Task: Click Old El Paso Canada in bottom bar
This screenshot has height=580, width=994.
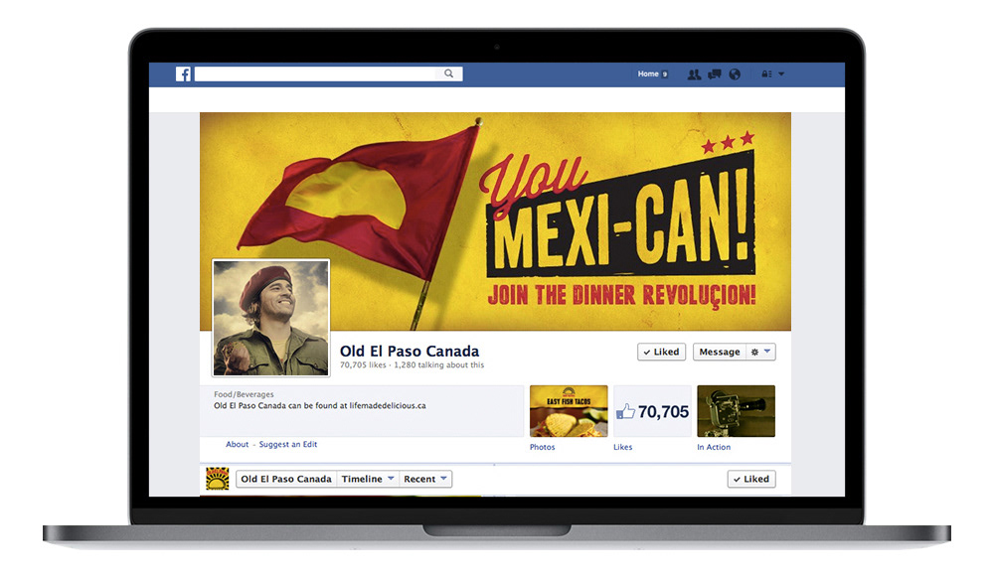Action: (286, 479)
